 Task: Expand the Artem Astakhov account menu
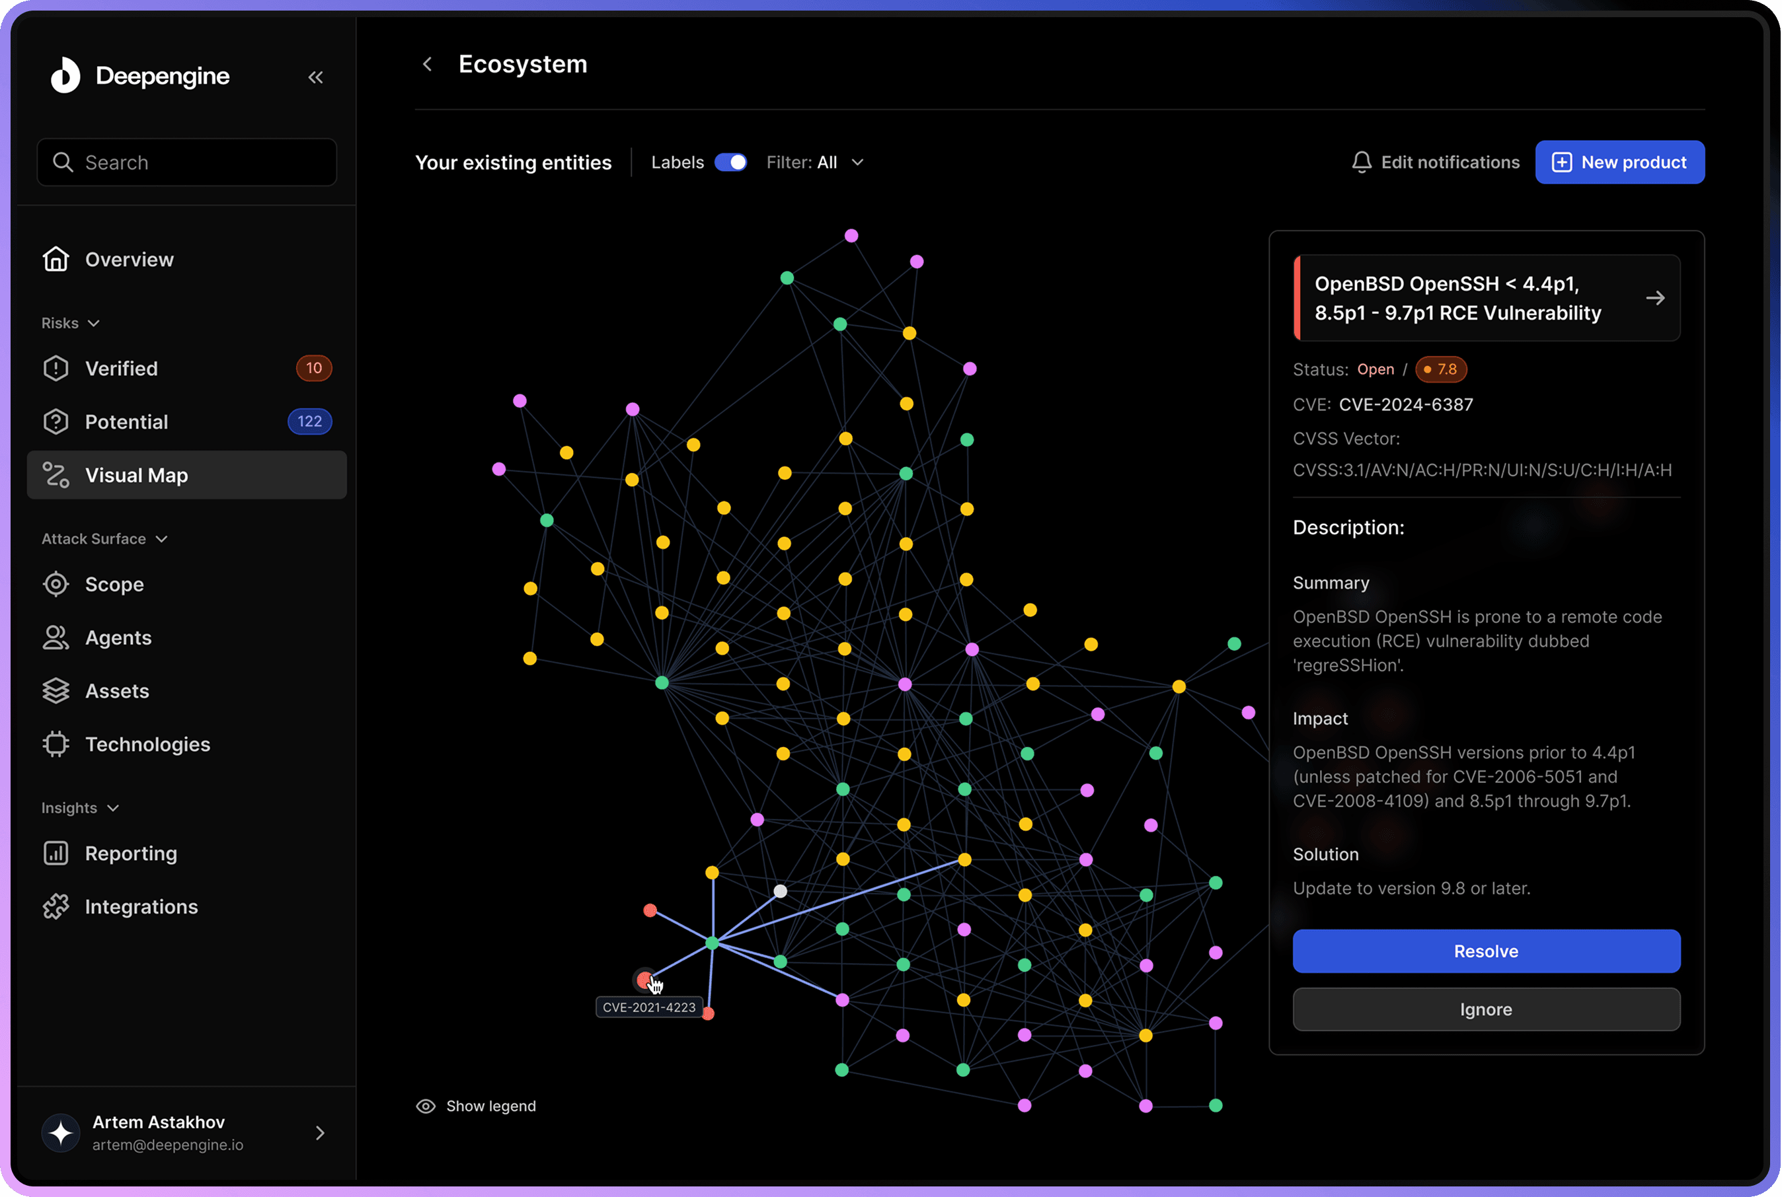click(320, 1133)
